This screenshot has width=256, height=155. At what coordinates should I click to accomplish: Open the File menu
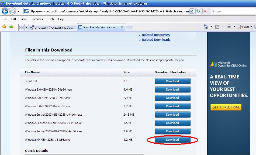(5, 19)
